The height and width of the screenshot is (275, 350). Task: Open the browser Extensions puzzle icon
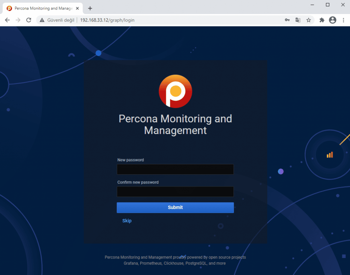point(322,20)
